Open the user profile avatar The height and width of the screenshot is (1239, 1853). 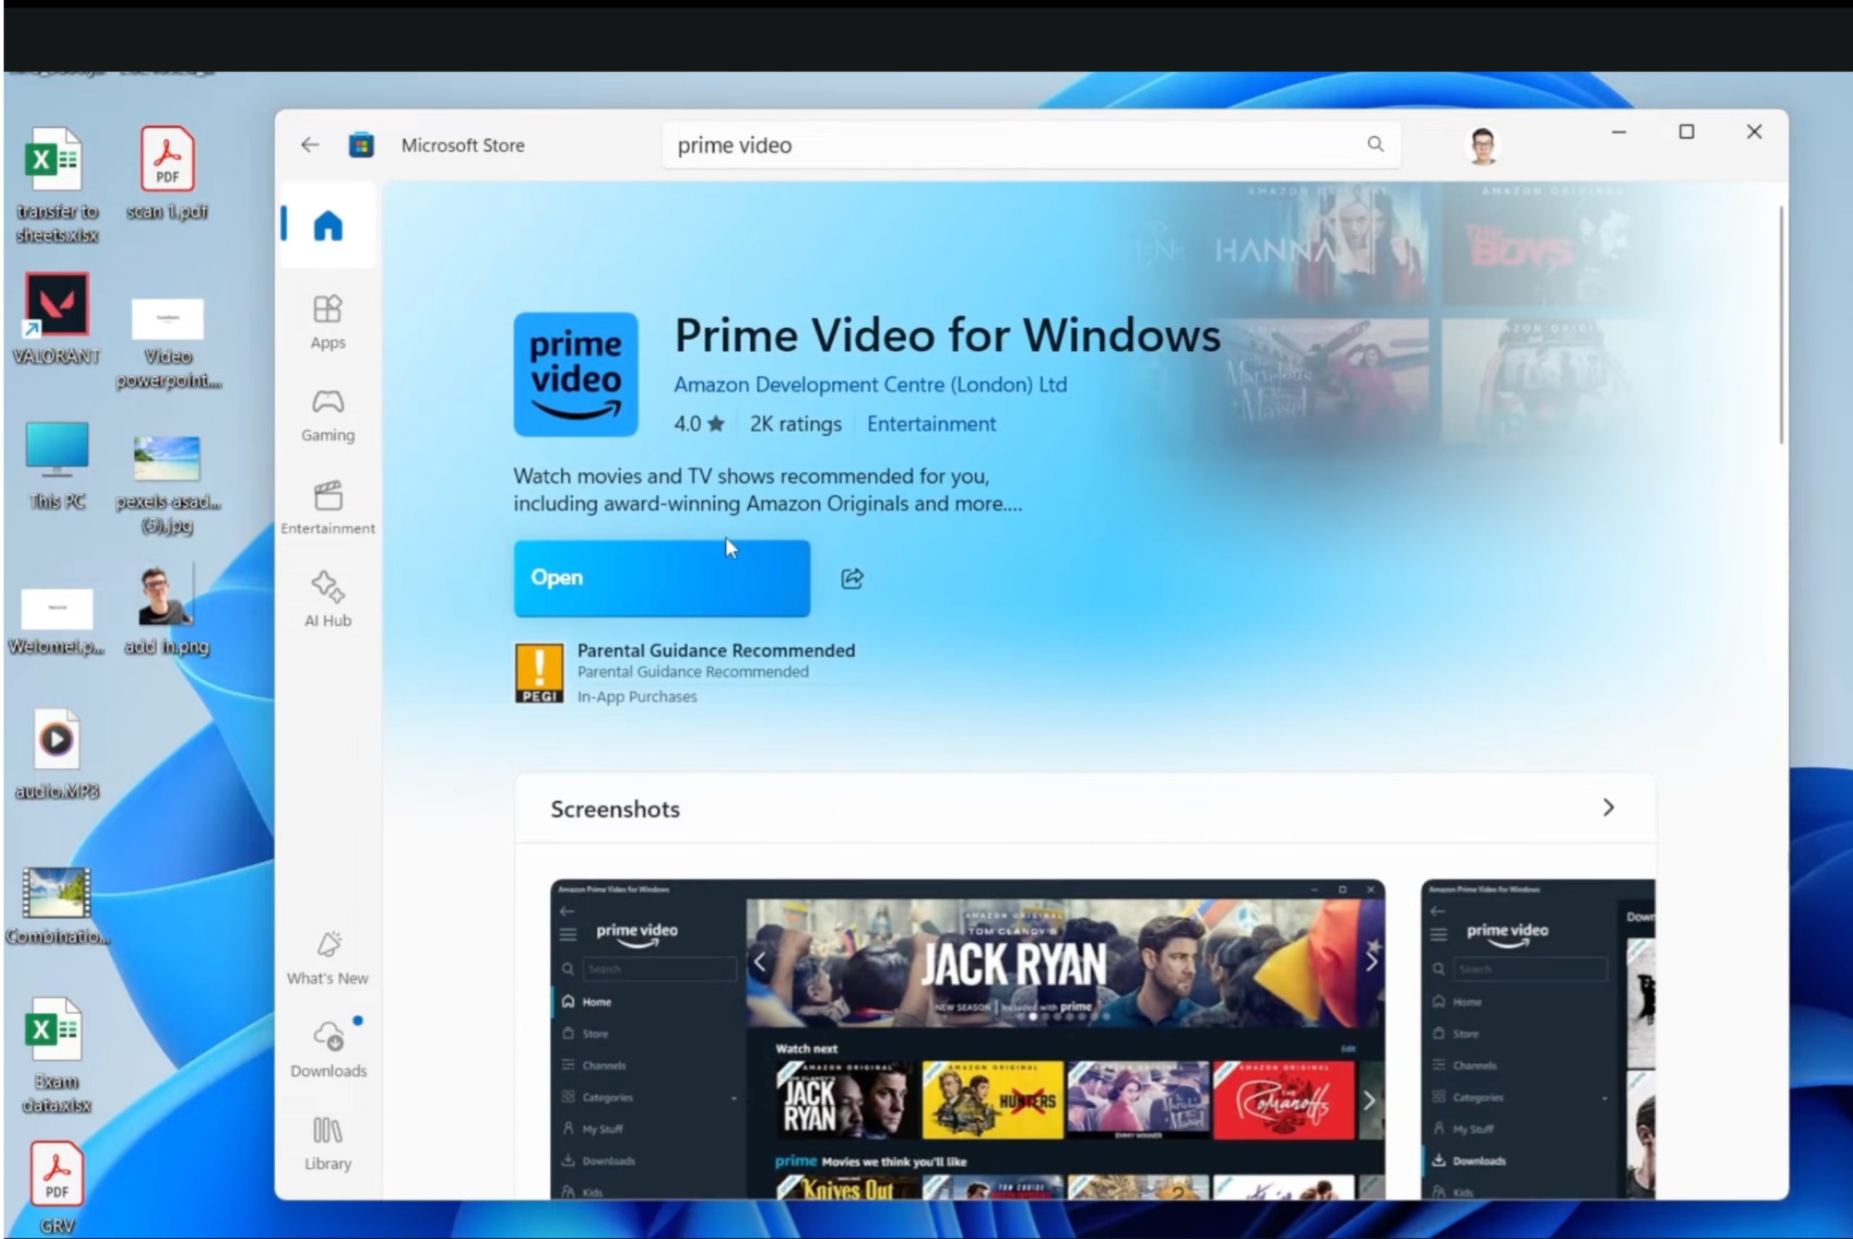point(1482,145)
